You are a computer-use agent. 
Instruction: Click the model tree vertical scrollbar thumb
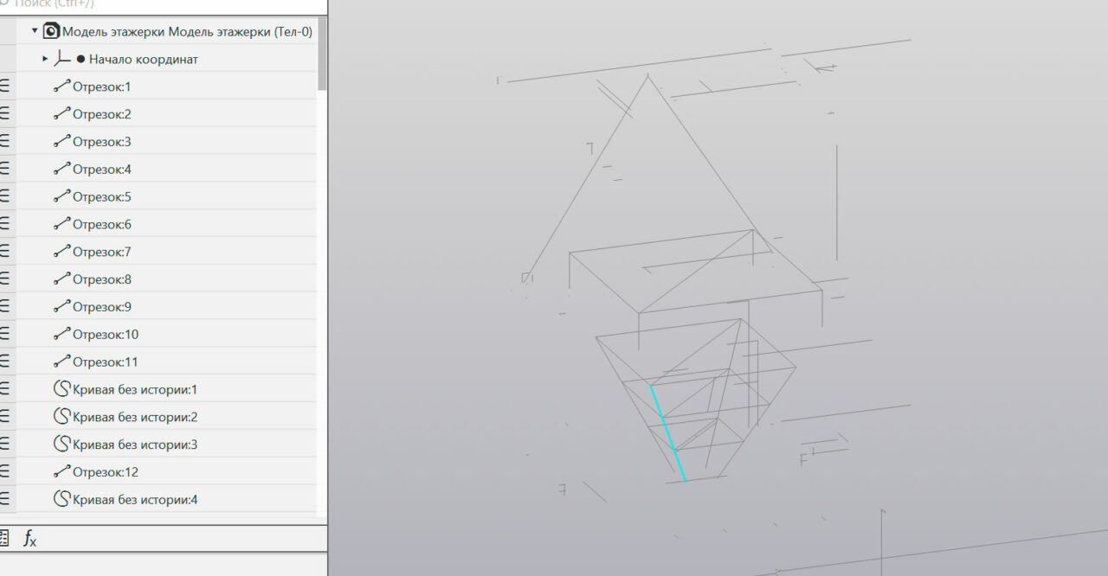tap(322, 54)
